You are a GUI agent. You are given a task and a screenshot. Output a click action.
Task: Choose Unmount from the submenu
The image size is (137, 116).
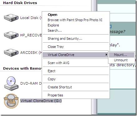point(121,60)
